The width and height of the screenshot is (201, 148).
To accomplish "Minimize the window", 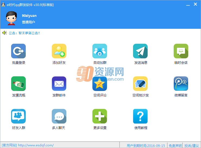I will (x=188, y=5).
